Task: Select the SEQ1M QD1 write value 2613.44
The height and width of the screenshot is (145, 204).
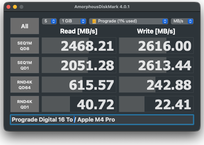Action: point(156,65)
